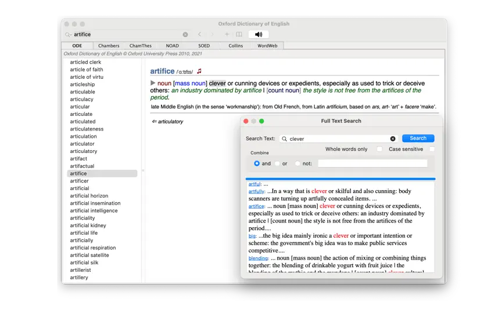The height and width of the screenshot is (313, 502).
Task: Click the combine terms input field
Action: coord(372,163)
